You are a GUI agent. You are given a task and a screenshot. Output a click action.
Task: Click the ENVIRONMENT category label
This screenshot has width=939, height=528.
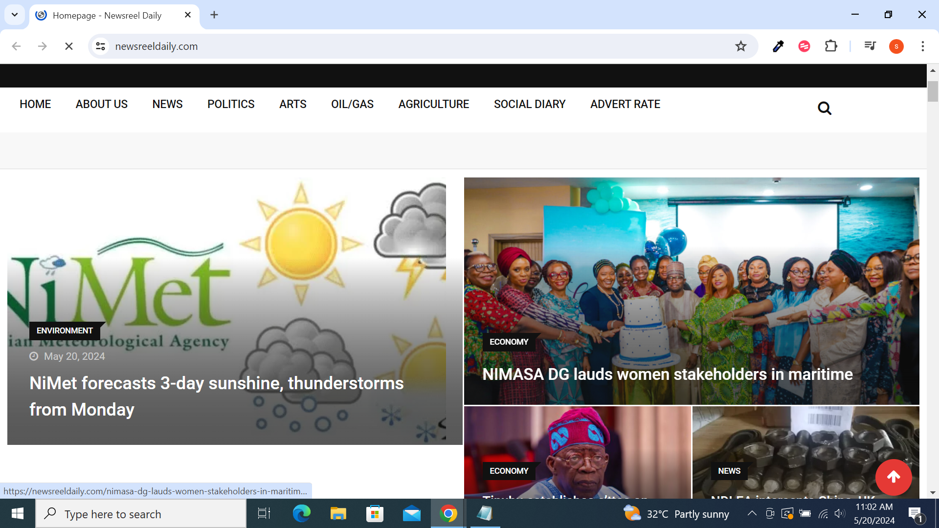pyautogui.click(x=65, y=331)
